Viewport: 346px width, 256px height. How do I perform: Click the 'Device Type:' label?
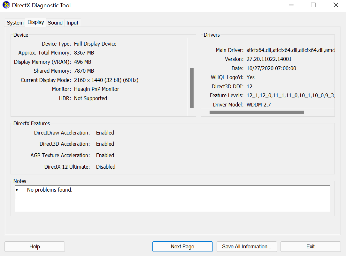pos(56,44)
